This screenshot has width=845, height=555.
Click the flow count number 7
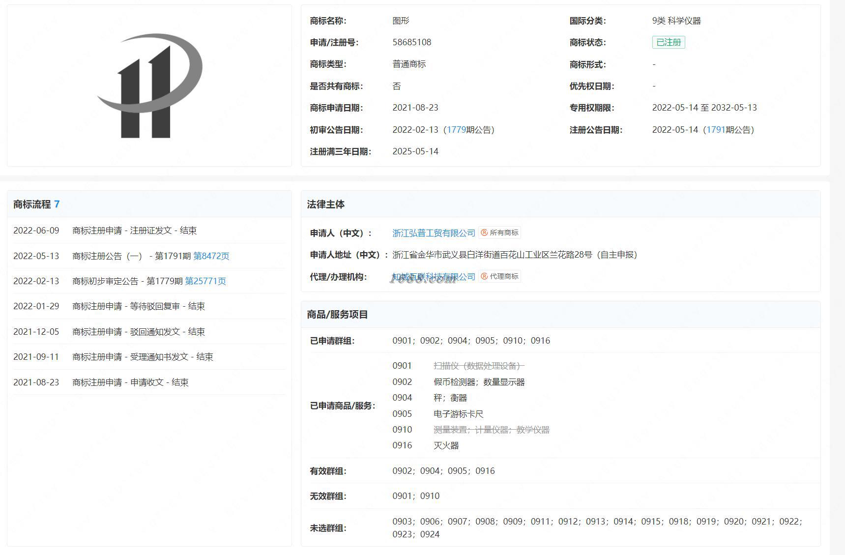(x=57, y=204)
